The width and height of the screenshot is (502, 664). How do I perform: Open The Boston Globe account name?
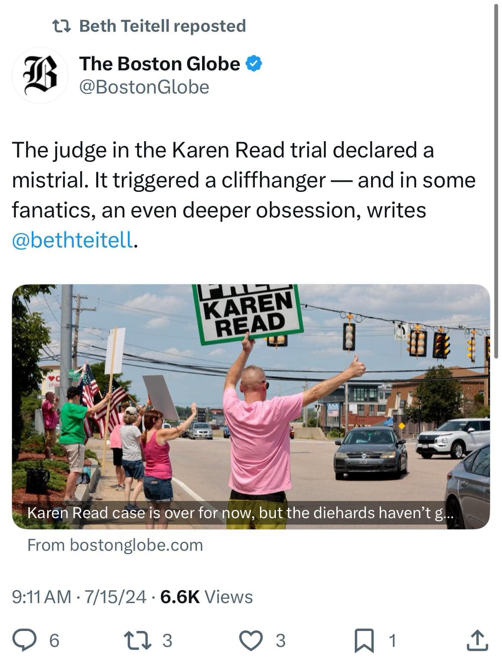coord(160,64)
